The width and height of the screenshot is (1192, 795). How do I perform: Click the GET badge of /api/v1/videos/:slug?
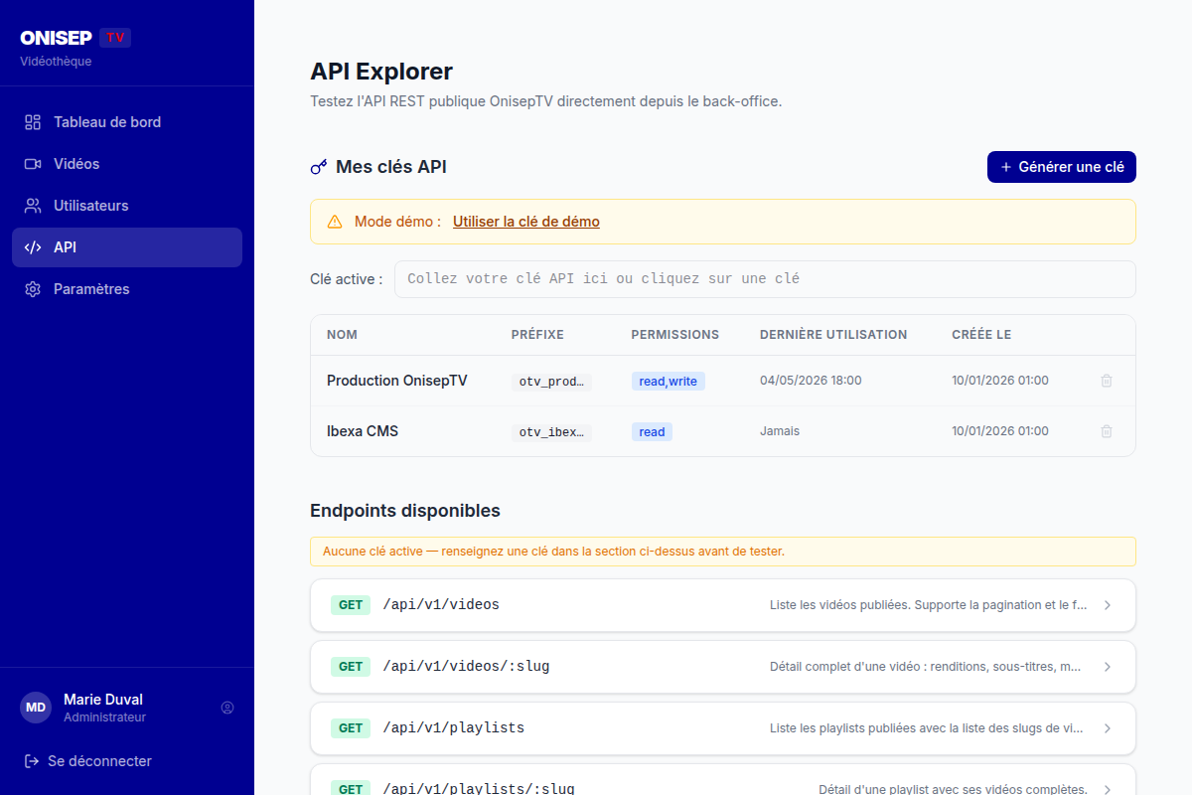pos(351,667)
